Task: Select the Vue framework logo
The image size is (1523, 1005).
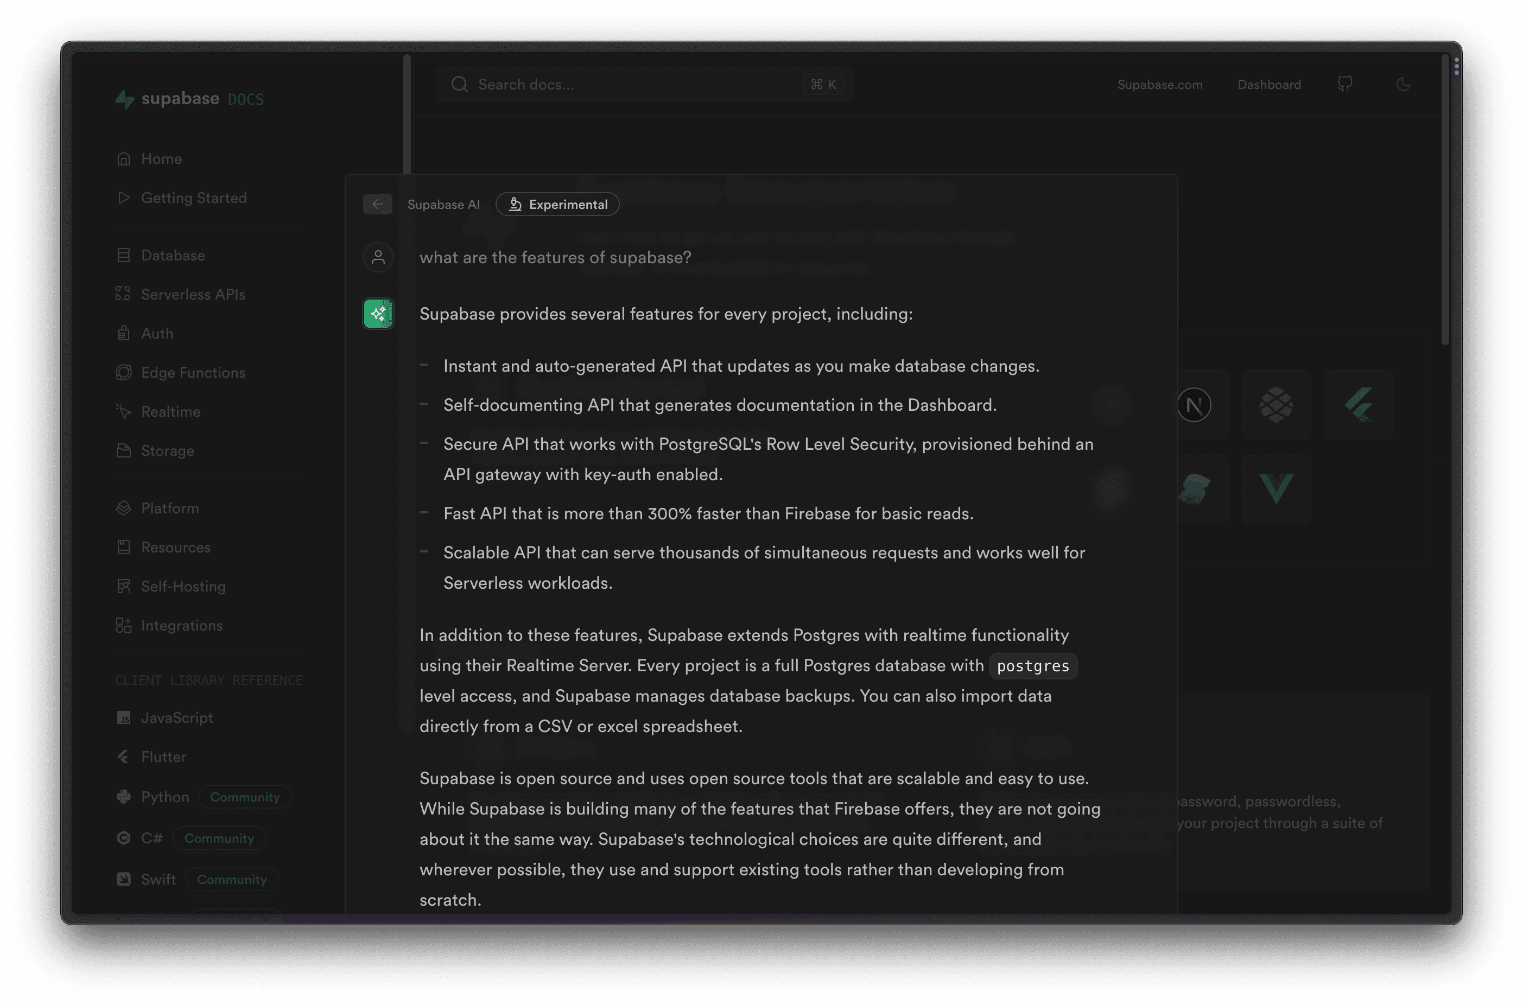Action: click(1276, 489)
